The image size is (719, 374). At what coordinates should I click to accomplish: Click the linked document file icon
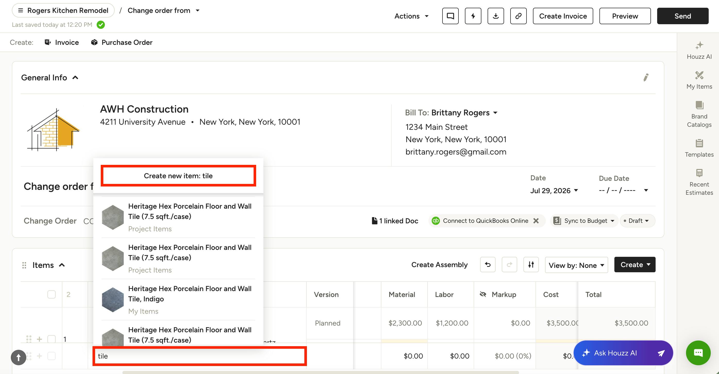tap(374, 220)
